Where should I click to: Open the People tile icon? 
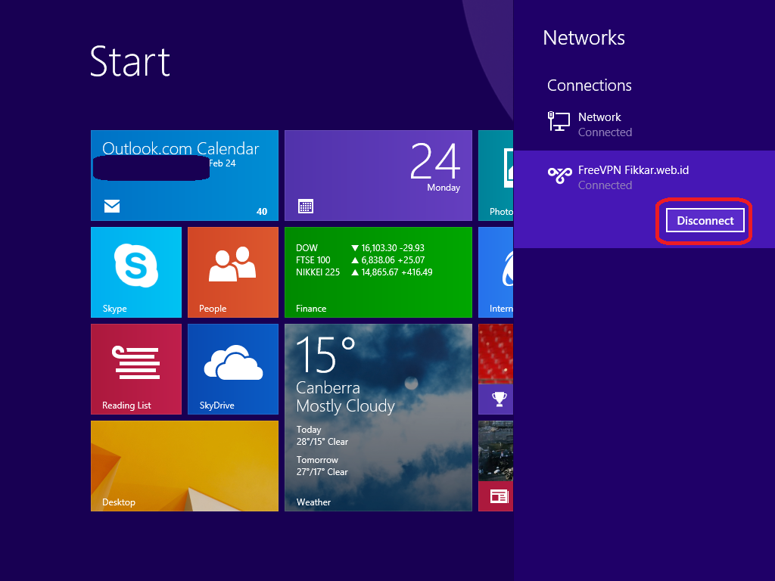click(232, 264)
